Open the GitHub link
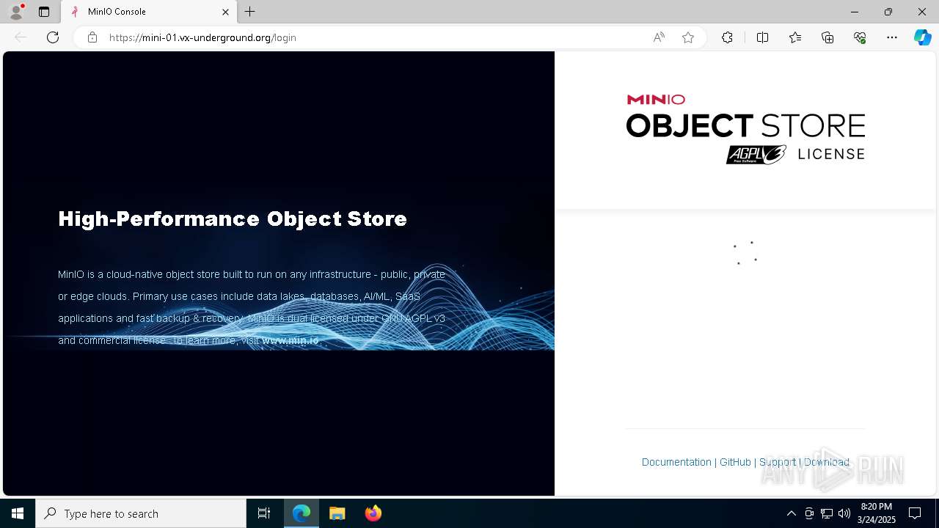This screenshot has width=939, height=528. [735, 462]
